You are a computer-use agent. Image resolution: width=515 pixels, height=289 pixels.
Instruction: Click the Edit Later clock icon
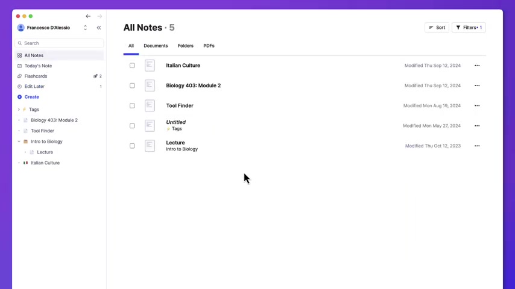pyautogui.click(x=20, y=86)
